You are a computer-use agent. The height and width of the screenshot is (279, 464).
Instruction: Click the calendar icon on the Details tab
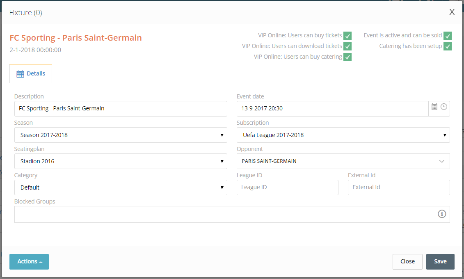20,74
